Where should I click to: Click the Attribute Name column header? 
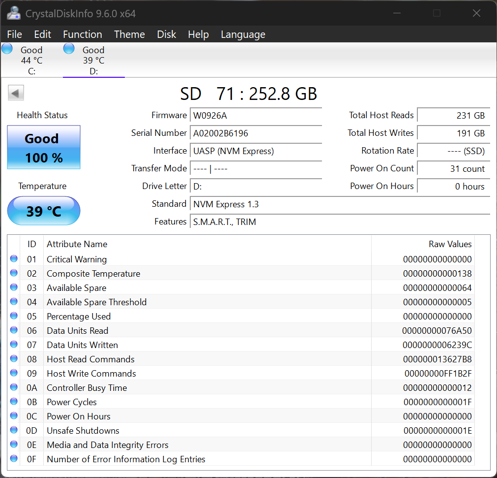pyautogui.click(x=77, y=244)
